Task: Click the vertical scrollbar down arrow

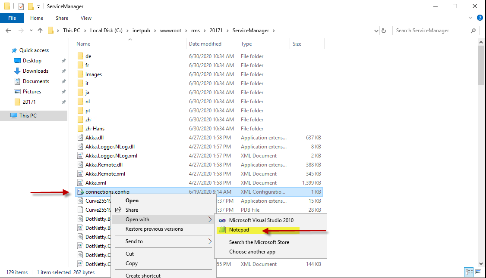Action: click(481, 264)
